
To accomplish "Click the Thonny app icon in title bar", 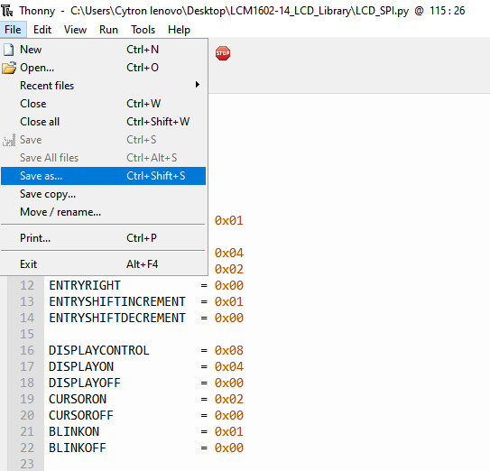I will [7, 11].
